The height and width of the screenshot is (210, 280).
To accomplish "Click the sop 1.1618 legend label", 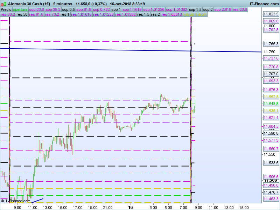I will 132,9.
